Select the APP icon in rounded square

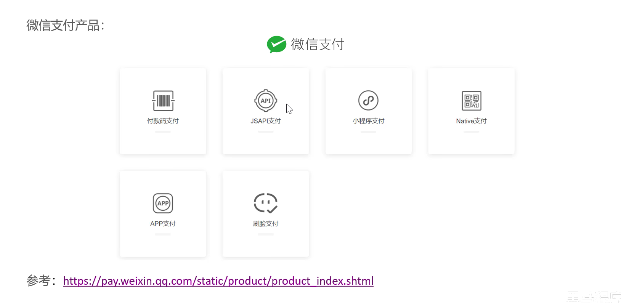[163, 203]
